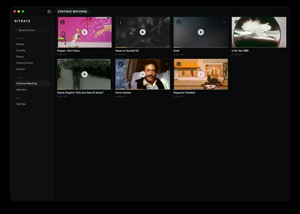The image size is (300, 214).
Task: Click the title "Popeye: I Don't Scare"
Action: (68, 51)
